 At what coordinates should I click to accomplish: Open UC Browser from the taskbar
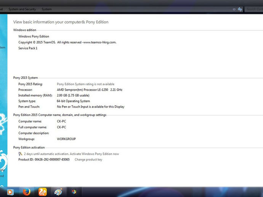click(42, 192)
